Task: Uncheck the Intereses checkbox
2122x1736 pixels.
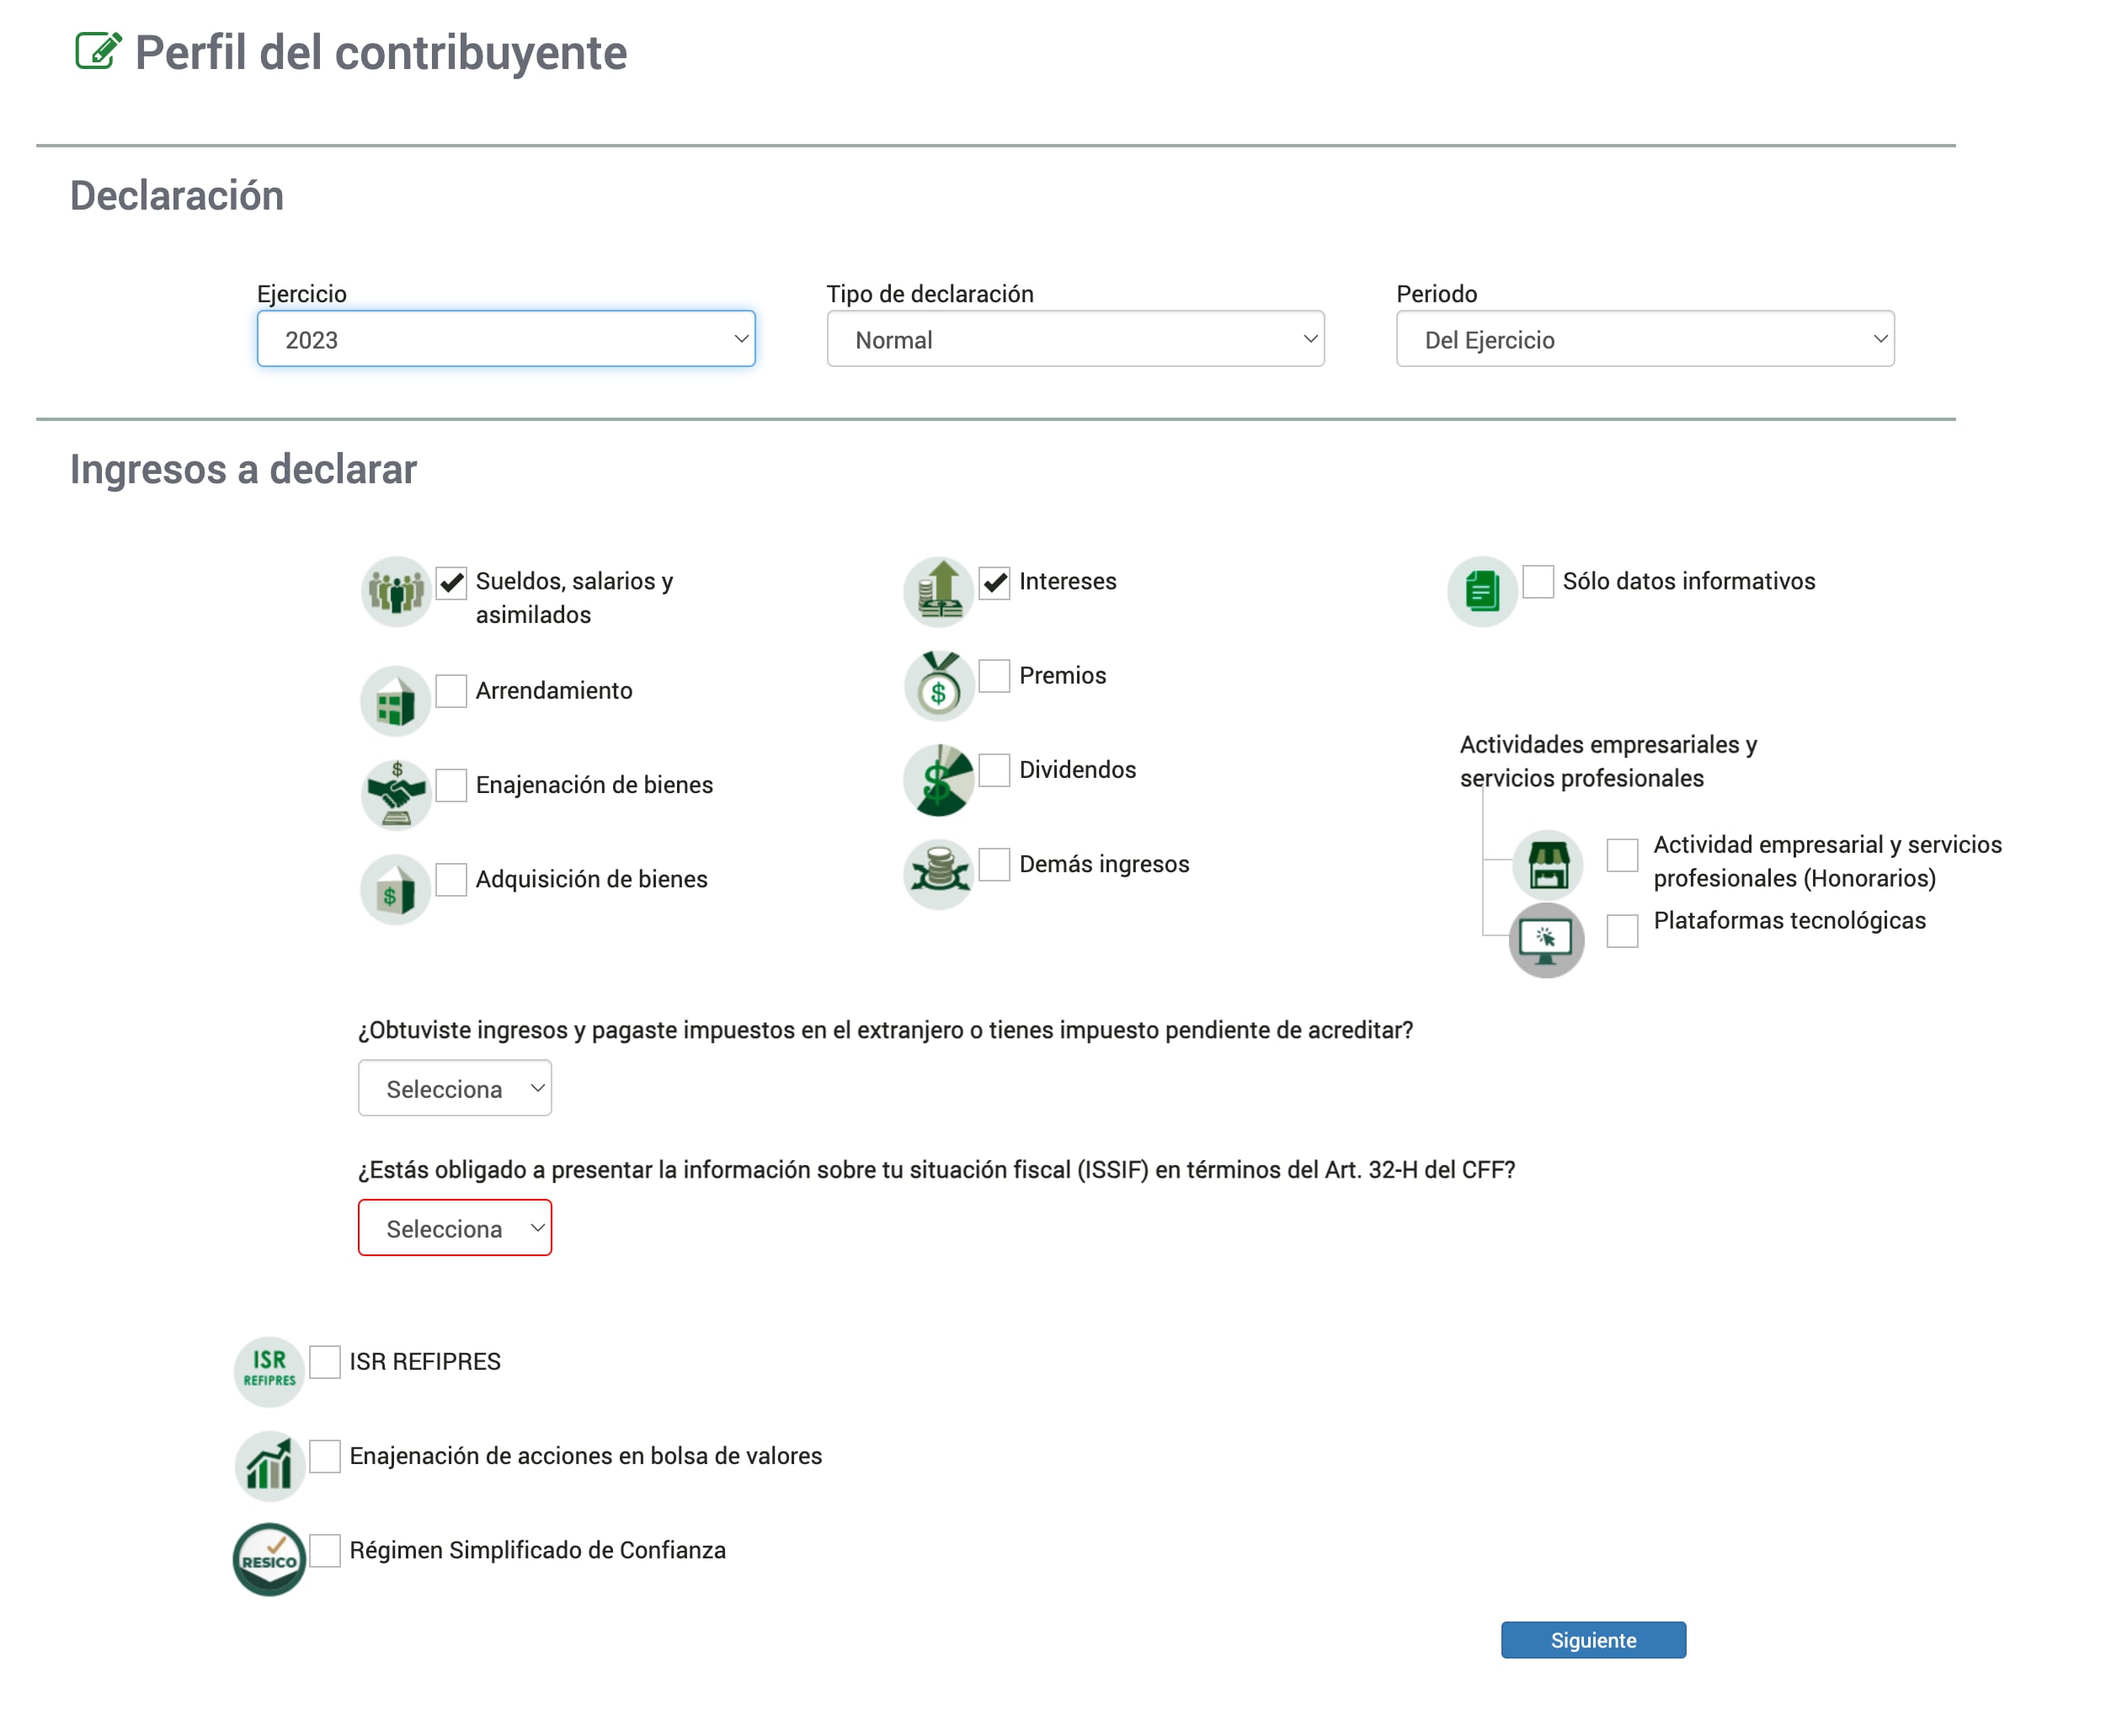Action: [x=994, y=582]
